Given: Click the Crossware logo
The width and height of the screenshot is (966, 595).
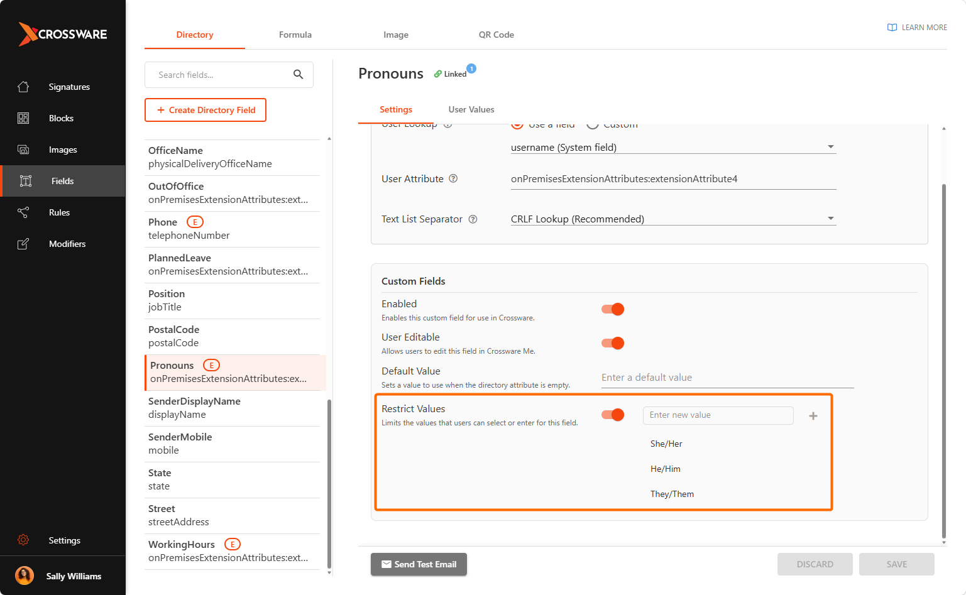Looking at the screenshot, I should 63,35.
